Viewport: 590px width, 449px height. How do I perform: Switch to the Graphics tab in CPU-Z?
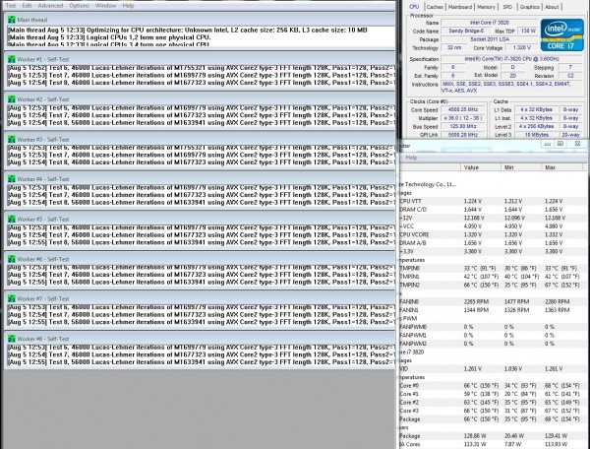529,7
